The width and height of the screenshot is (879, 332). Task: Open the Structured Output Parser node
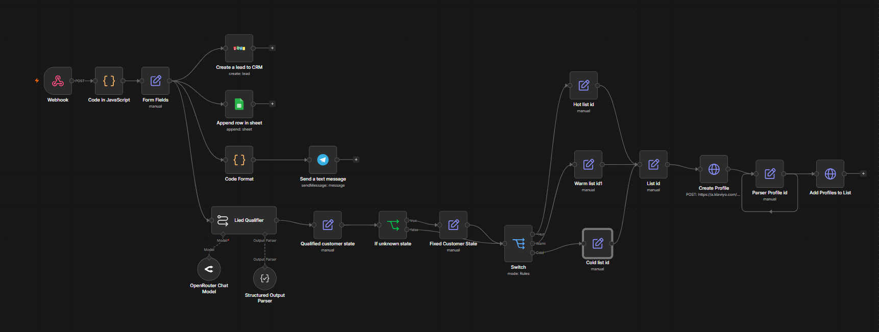click(x=265, y=278)
